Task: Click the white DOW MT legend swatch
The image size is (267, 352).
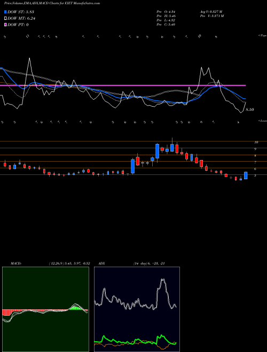Action: coord(5,18)
